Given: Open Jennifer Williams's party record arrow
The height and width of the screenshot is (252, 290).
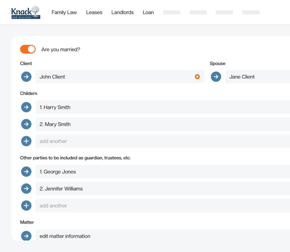Looking at the screenshot, I should coord(26,189).
